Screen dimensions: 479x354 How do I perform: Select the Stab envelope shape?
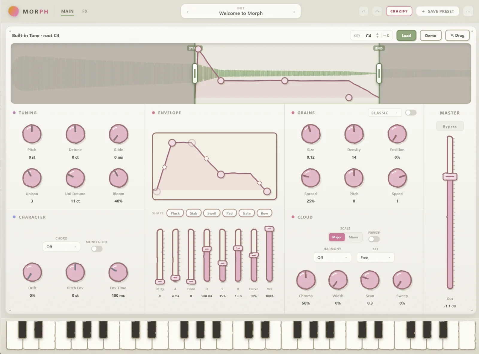(x=193, y=213)
